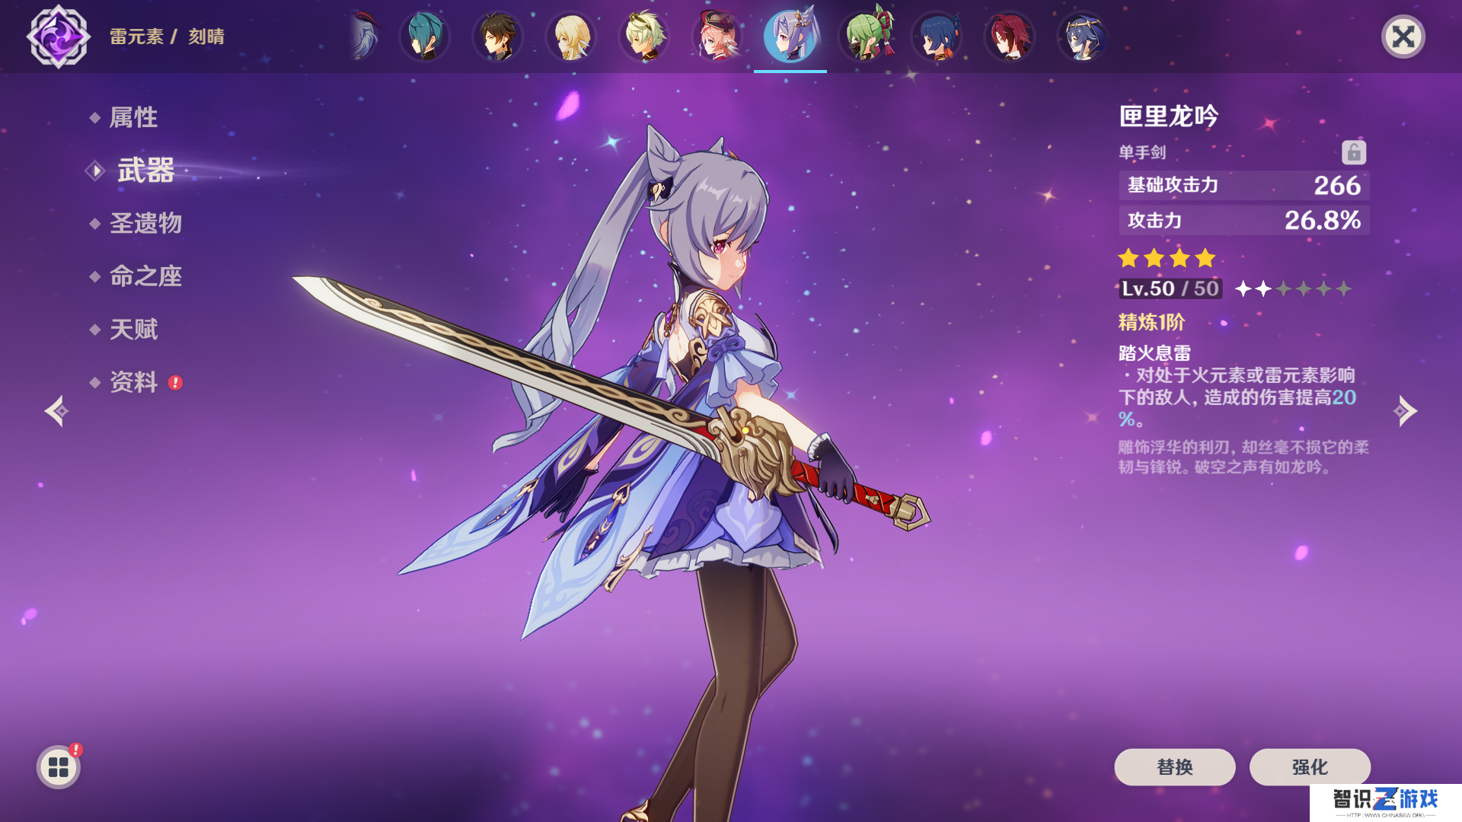The width and height of the screenshot is (1462, 822).
Task: Click the weapon name 匣里龙吟
Action: coord(1169,116)
